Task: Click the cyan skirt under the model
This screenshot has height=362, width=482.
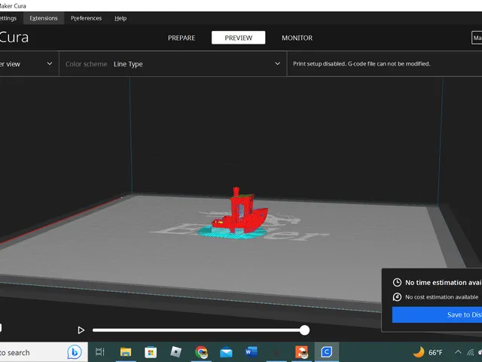Action: 231,233
